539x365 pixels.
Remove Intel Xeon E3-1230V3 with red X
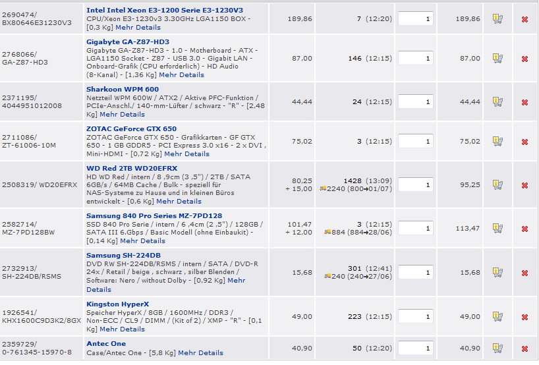525,20
